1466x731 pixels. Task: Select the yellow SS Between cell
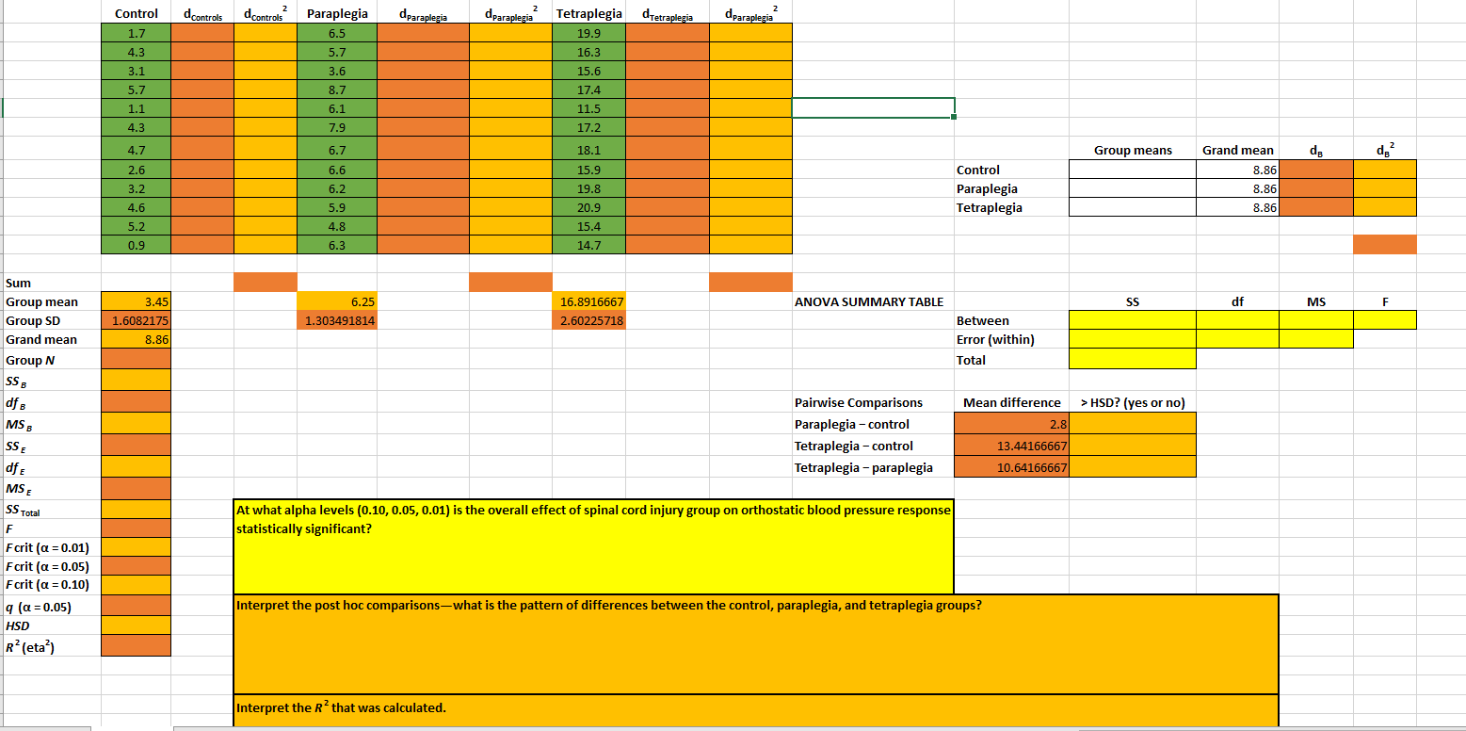tap(1131, 319)
